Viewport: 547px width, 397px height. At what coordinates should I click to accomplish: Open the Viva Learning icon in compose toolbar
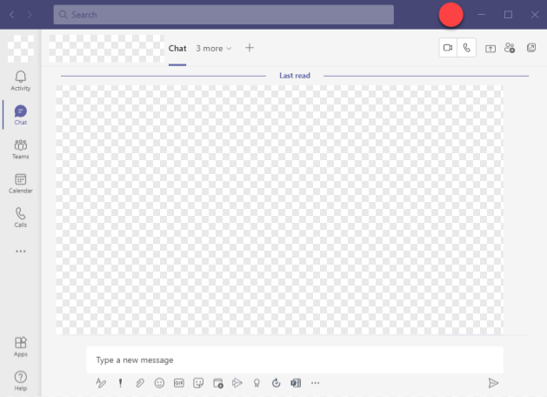point(296,383)
